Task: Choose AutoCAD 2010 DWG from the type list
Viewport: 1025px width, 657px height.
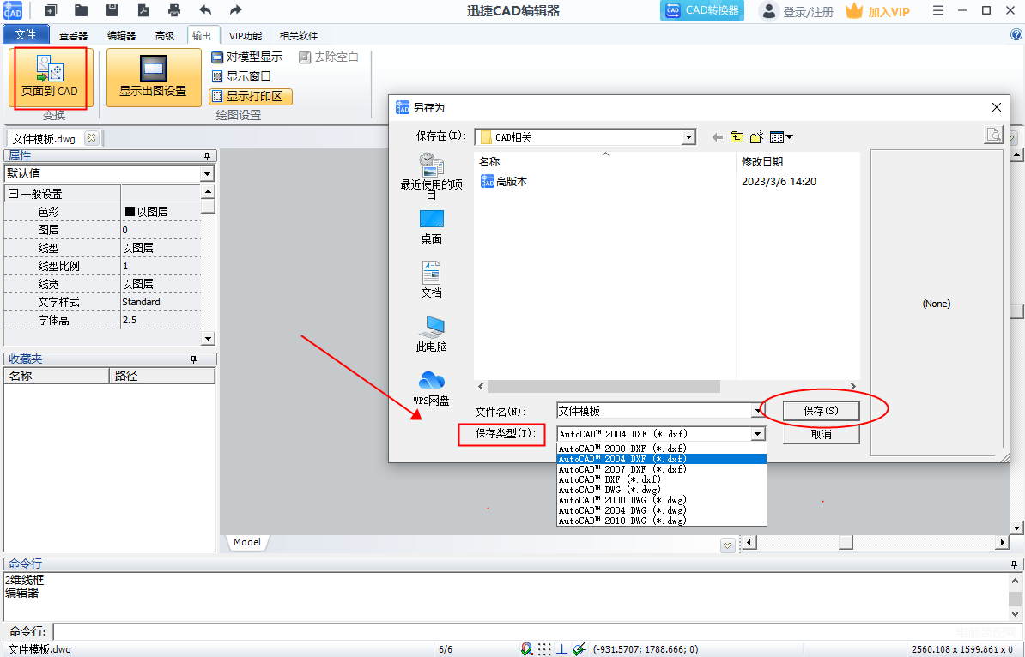Action: (662, 521)
